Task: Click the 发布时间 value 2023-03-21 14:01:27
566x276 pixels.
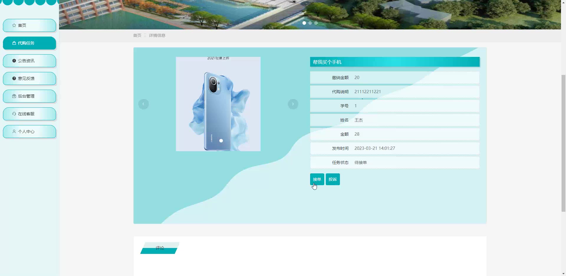Action: pos(375,148)
